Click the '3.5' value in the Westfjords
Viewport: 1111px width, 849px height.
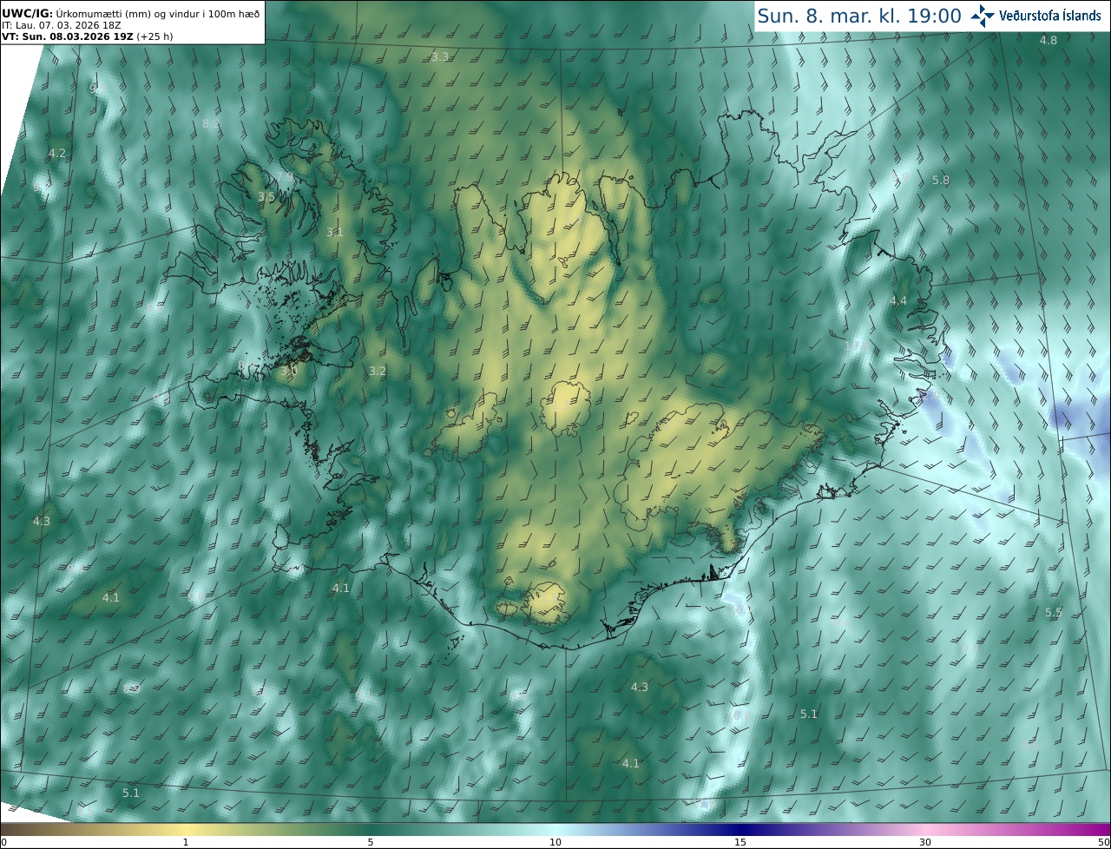click(x=266, y=197)
